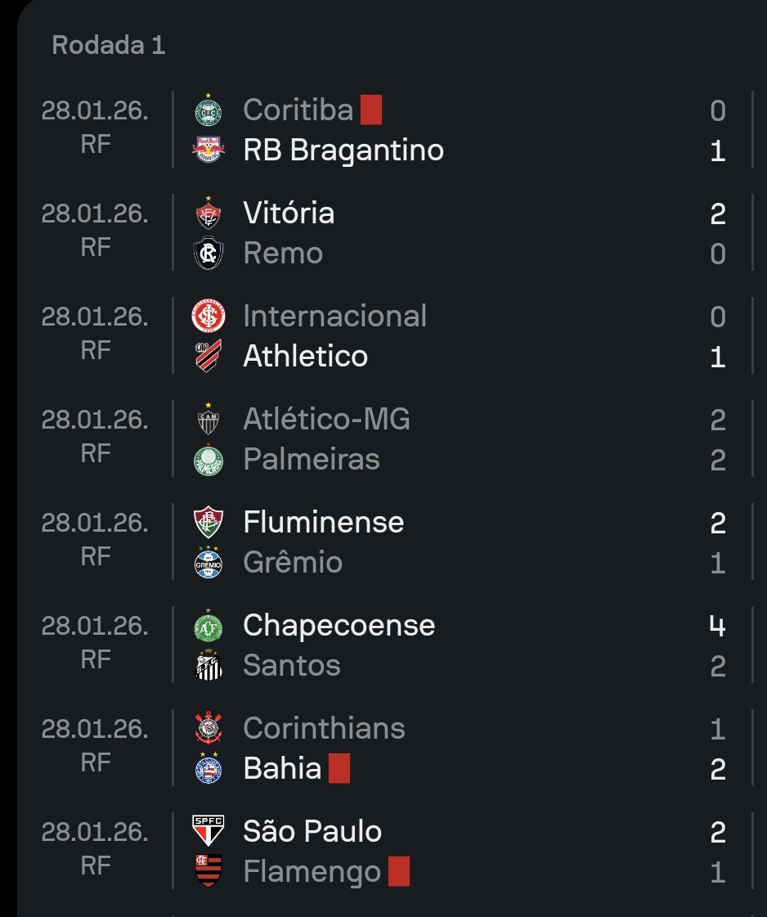Select the Corinthians team crest
This screenshot has width=767, height=917.
[x=209, y=729]
